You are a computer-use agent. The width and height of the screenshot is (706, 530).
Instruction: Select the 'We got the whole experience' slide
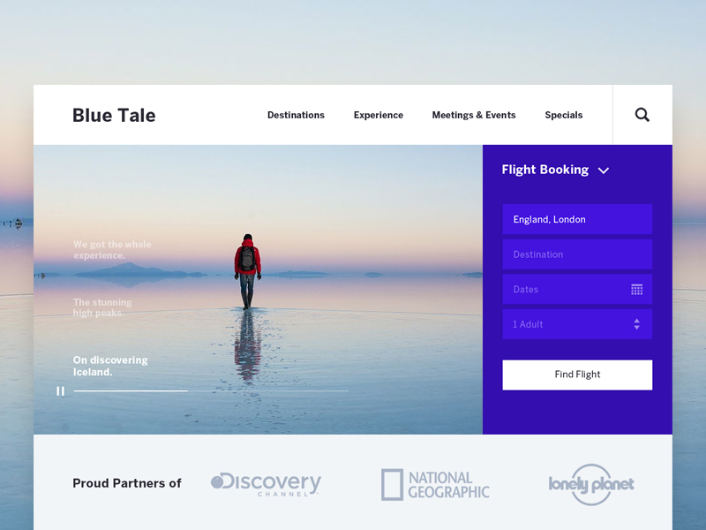tap(112, 250)
